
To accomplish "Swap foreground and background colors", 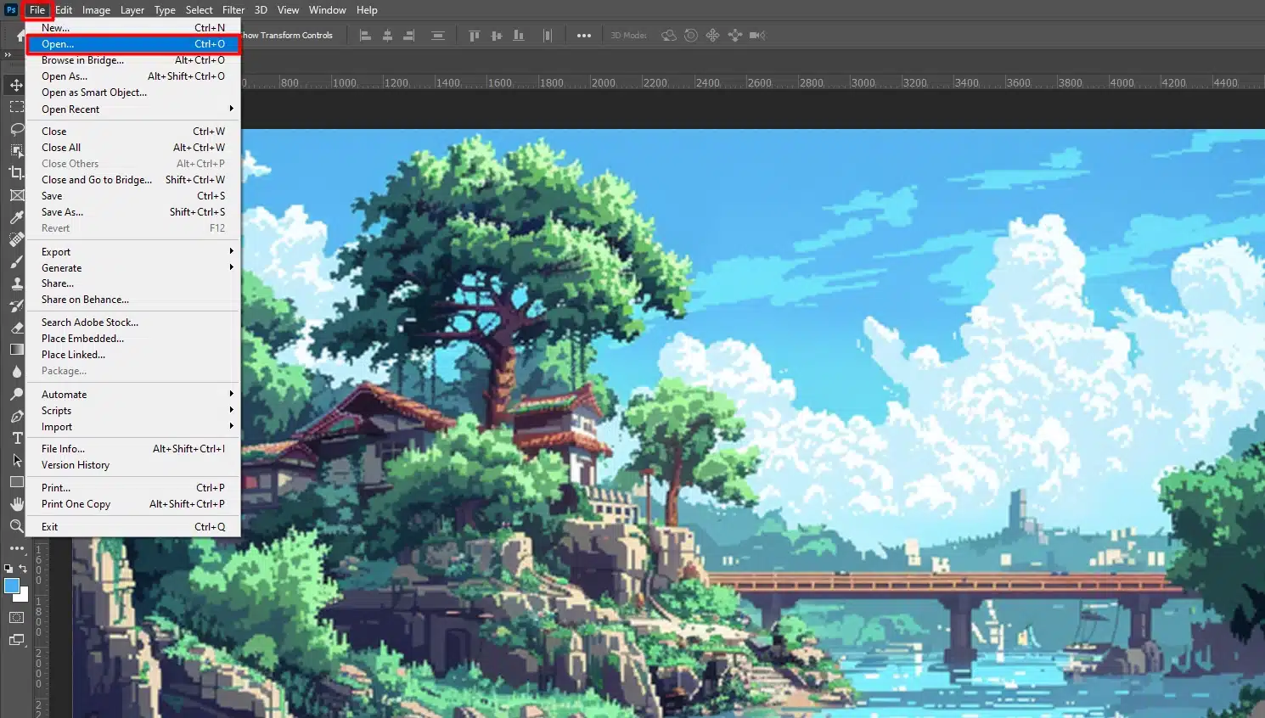I will (24, 569).
